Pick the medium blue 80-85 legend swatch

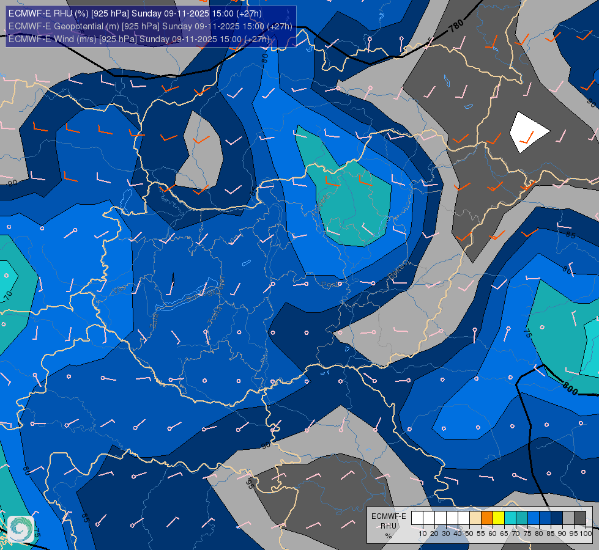545,518
